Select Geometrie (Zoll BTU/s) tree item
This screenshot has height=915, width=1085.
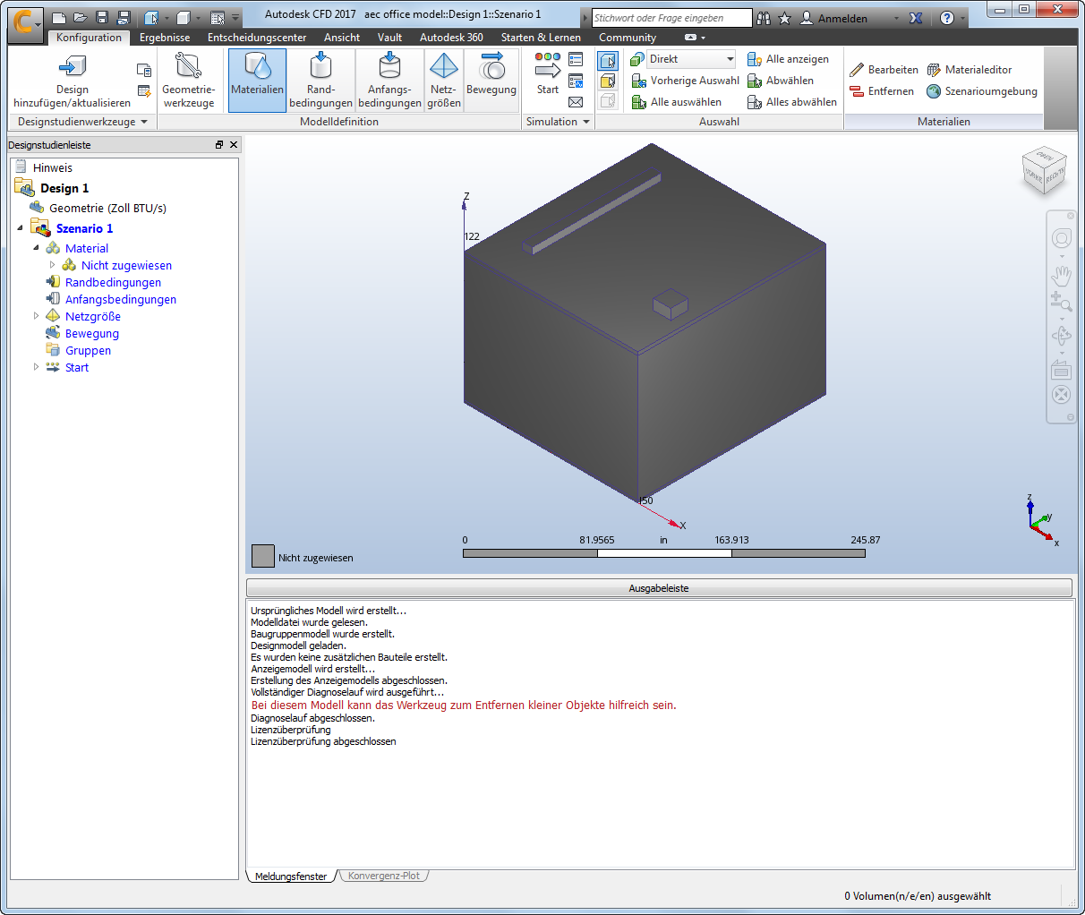click(x=107, y=208)
